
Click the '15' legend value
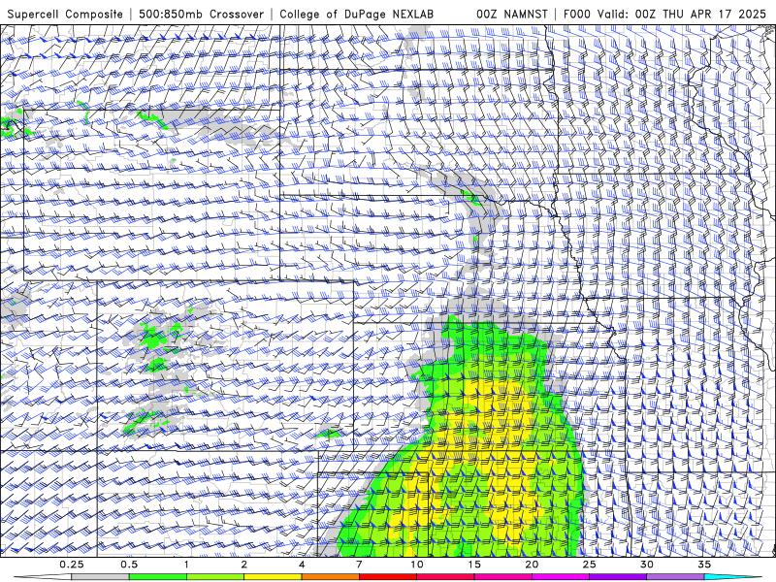474,565
